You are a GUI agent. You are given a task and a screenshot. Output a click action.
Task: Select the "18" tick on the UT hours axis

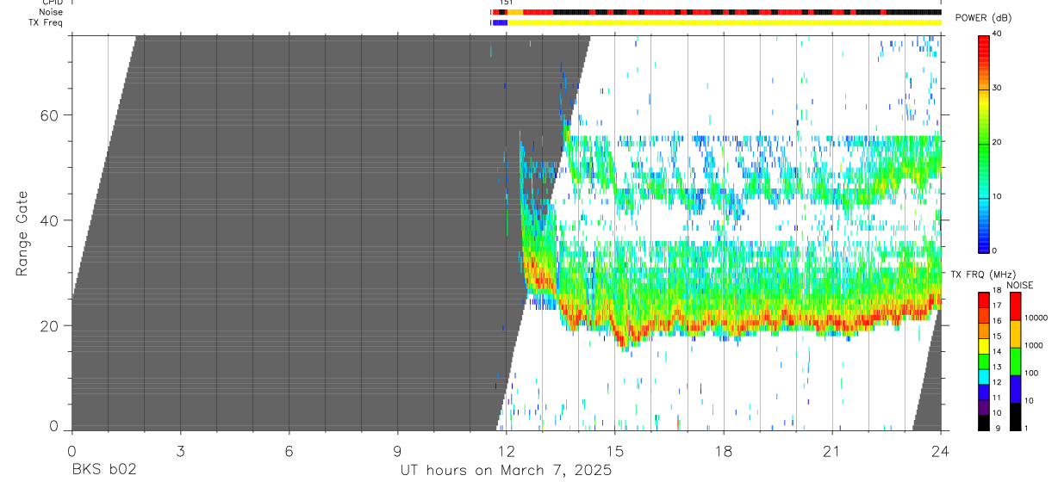click(x=724, y=451)
